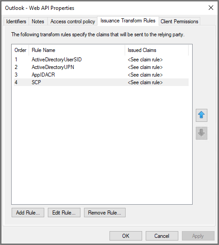Cancel the properties dialog

[162, 236]
